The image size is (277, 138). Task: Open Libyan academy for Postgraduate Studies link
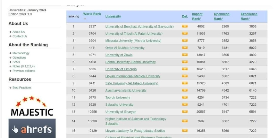click(135, 131)
